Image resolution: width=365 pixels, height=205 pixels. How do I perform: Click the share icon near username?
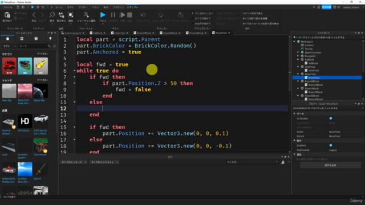pos(339,7)
